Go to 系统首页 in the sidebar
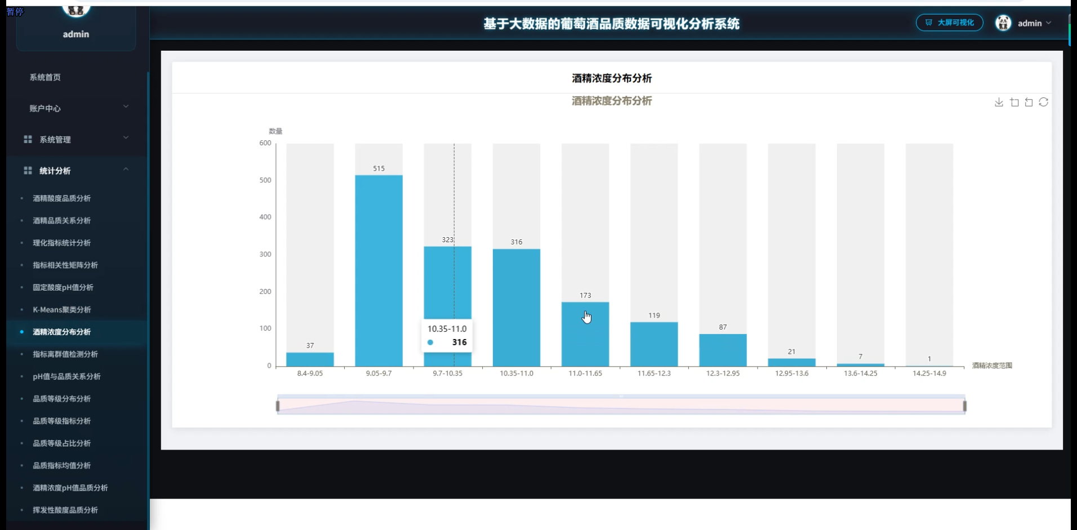The height and width of the screenshot is (530, 1077). pyautogui.click(x=45, y=77)
